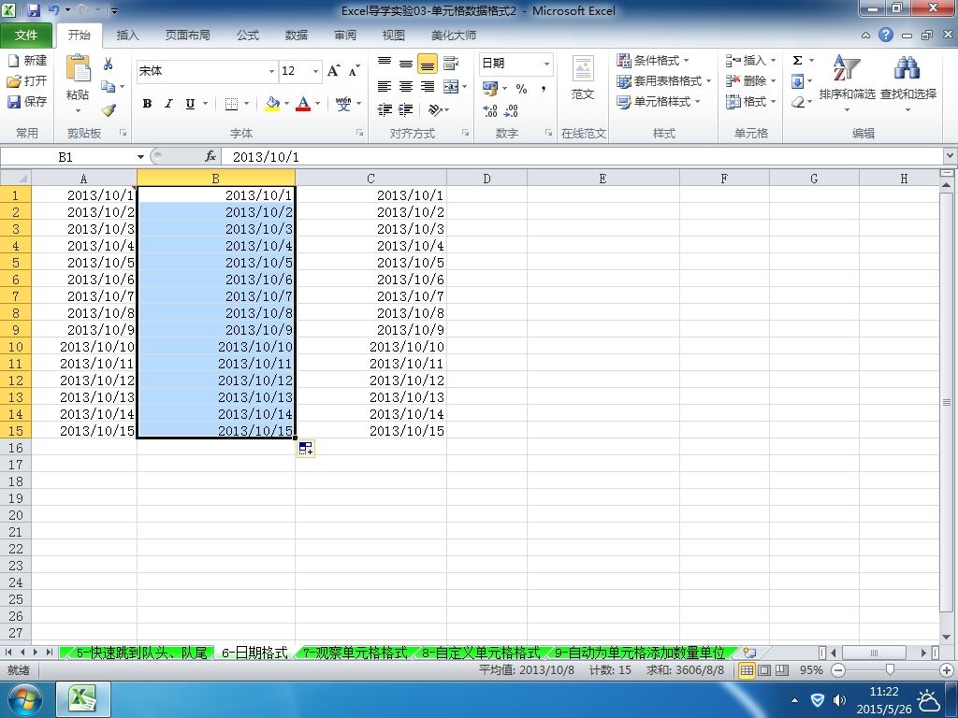The image size is (958, 718).
Task: Switch to 页面布局 Page Layout tab
Action: 187,36
